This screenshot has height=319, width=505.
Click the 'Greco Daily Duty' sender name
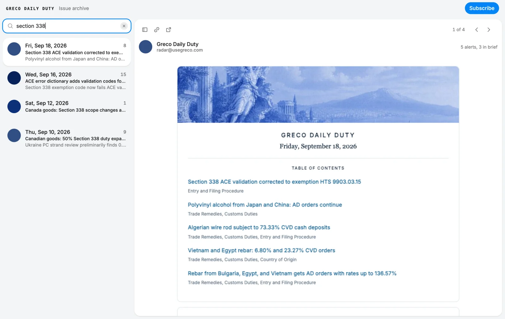coord(177,44)
